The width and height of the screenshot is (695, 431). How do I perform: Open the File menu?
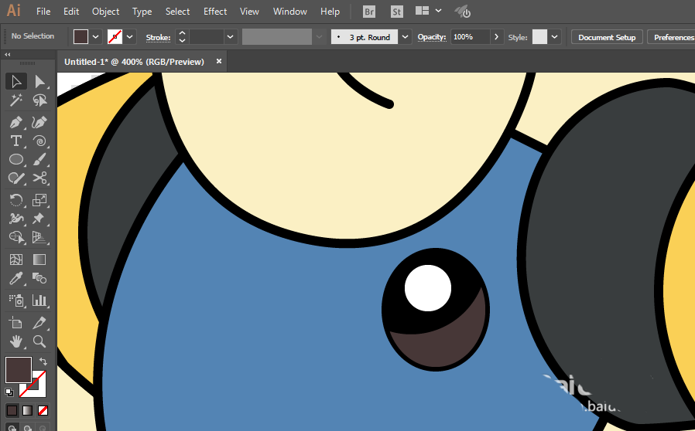(43, 12)
